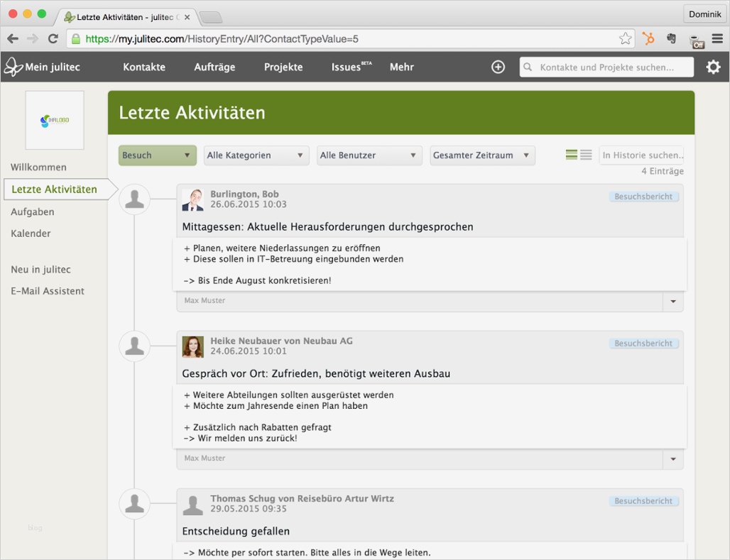Click Besuchsbericht tag on Heike Neubauer entry
The width and height of the screenshot is (730, 560).
pos(643,343)
